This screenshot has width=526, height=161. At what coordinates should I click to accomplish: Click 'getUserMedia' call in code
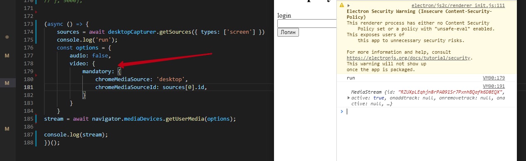[x=185, y=119]
